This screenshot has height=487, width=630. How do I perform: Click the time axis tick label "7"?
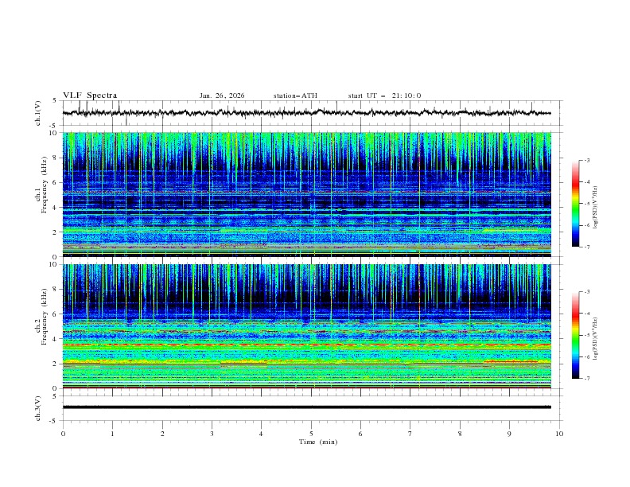point(410,434)
